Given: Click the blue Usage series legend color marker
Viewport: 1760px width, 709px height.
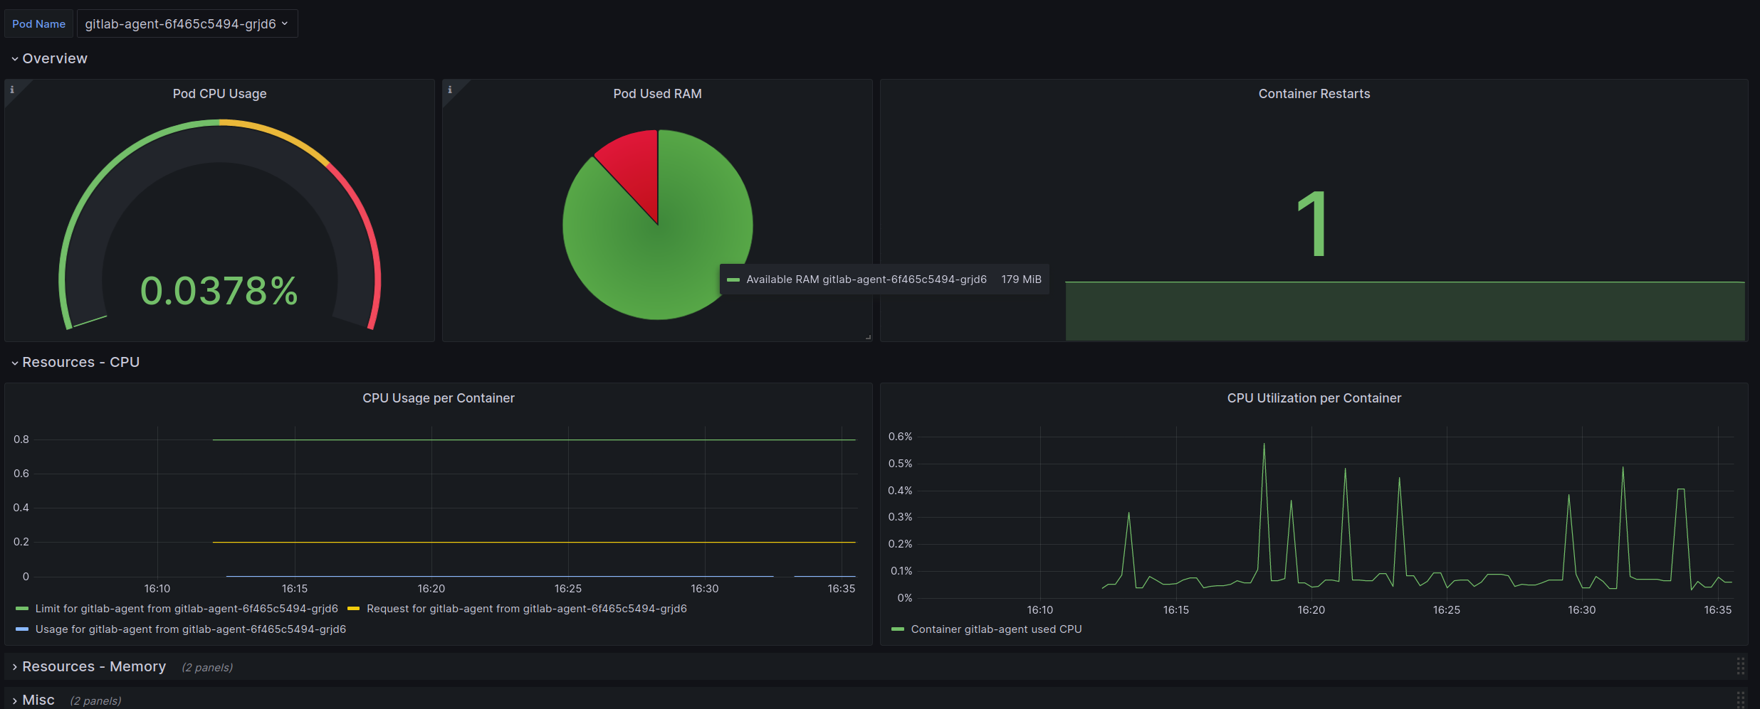Looking at the screenshot, I should pyautogui.click(x=22, y=629).
